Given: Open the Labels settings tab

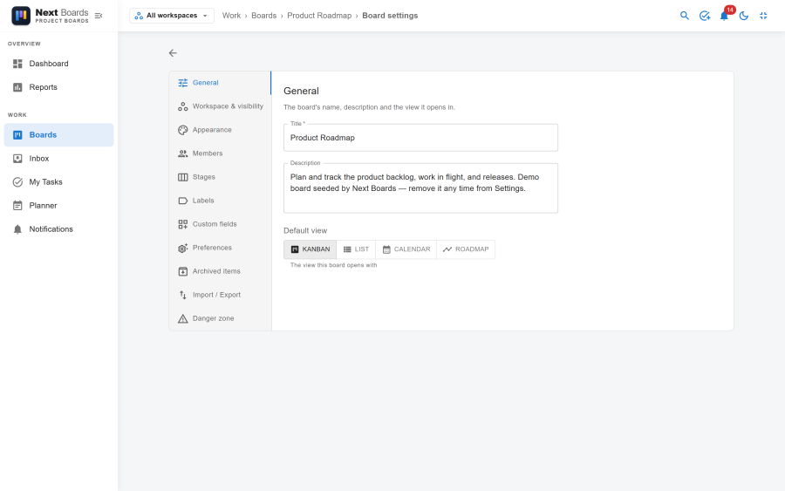Looking at the screenshot, I should pos(221,201).
